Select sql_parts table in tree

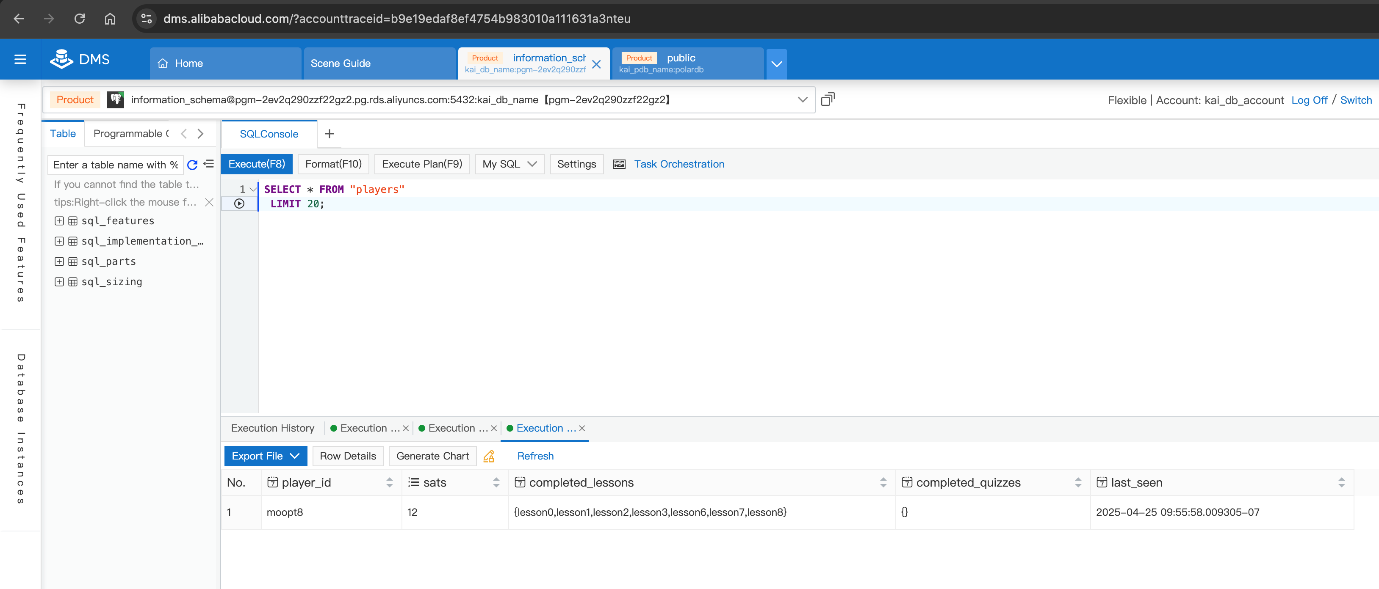109,261
